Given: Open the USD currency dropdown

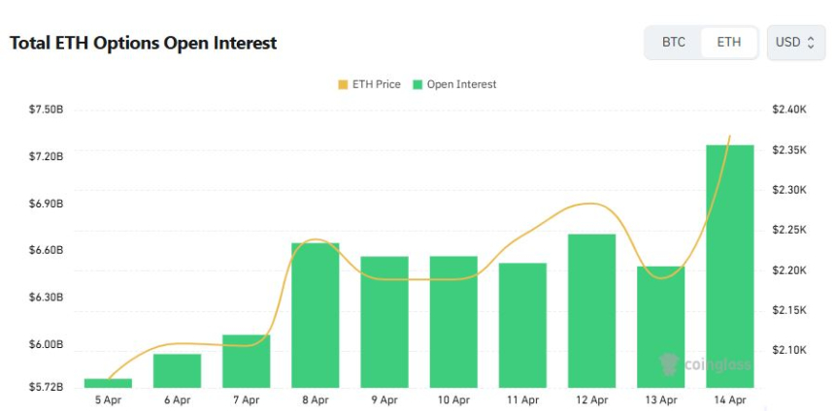Looking at the screenshot, I should pyautogui.click(x=795, y=43).
